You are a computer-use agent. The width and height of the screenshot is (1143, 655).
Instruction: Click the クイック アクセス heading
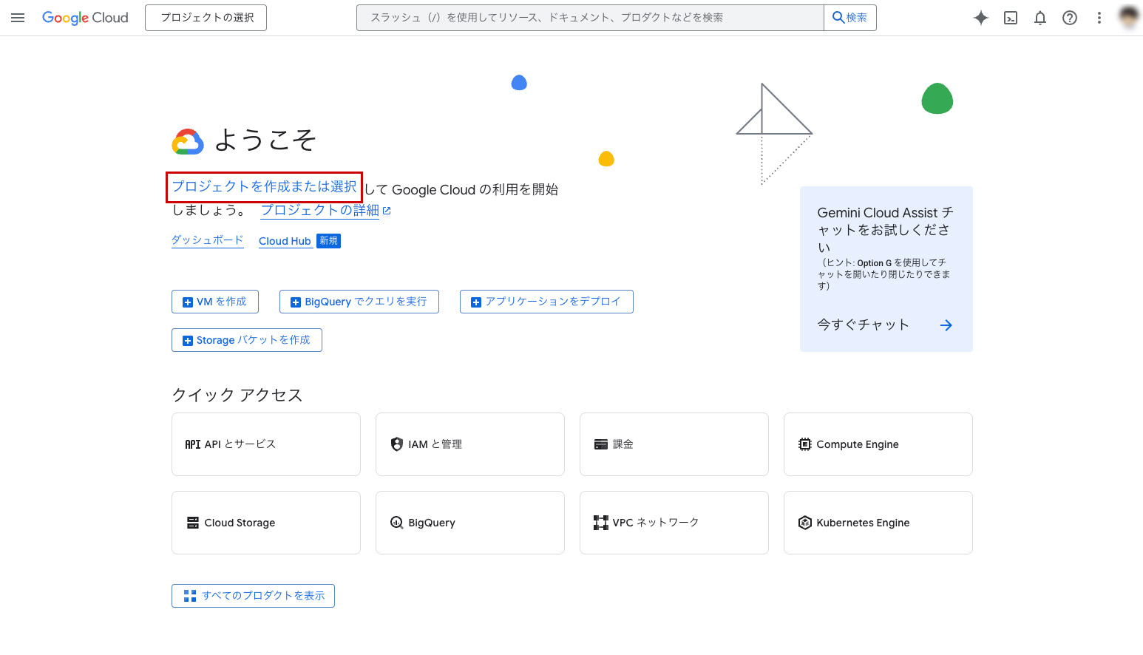[x=237, y=395]
